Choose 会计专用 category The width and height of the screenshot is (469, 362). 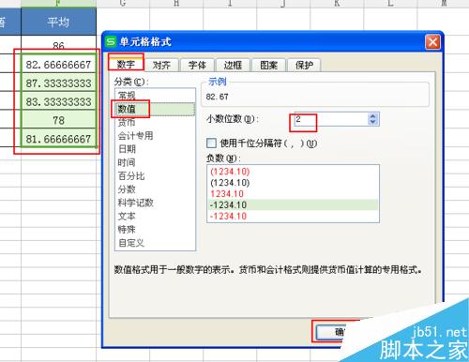point(155,136)
